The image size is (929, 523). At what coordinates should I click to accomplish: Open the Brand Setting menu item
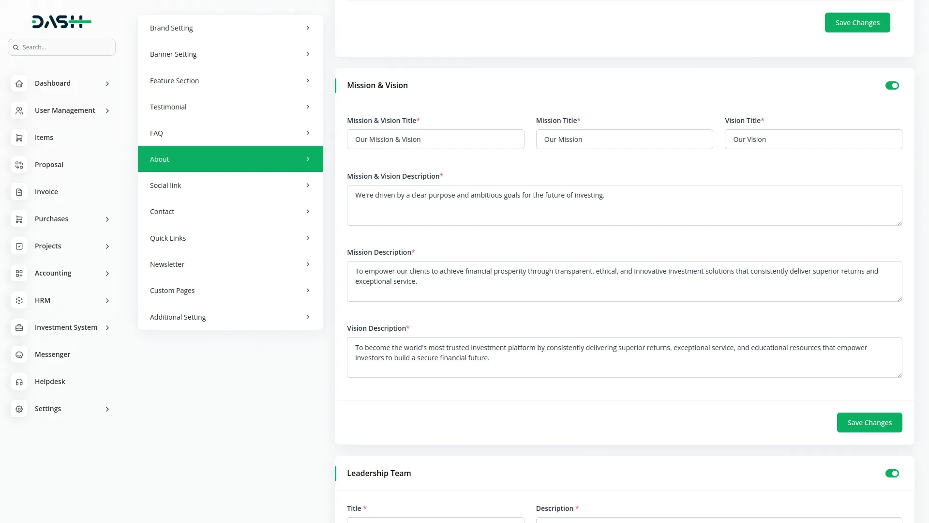click(230, 28)
